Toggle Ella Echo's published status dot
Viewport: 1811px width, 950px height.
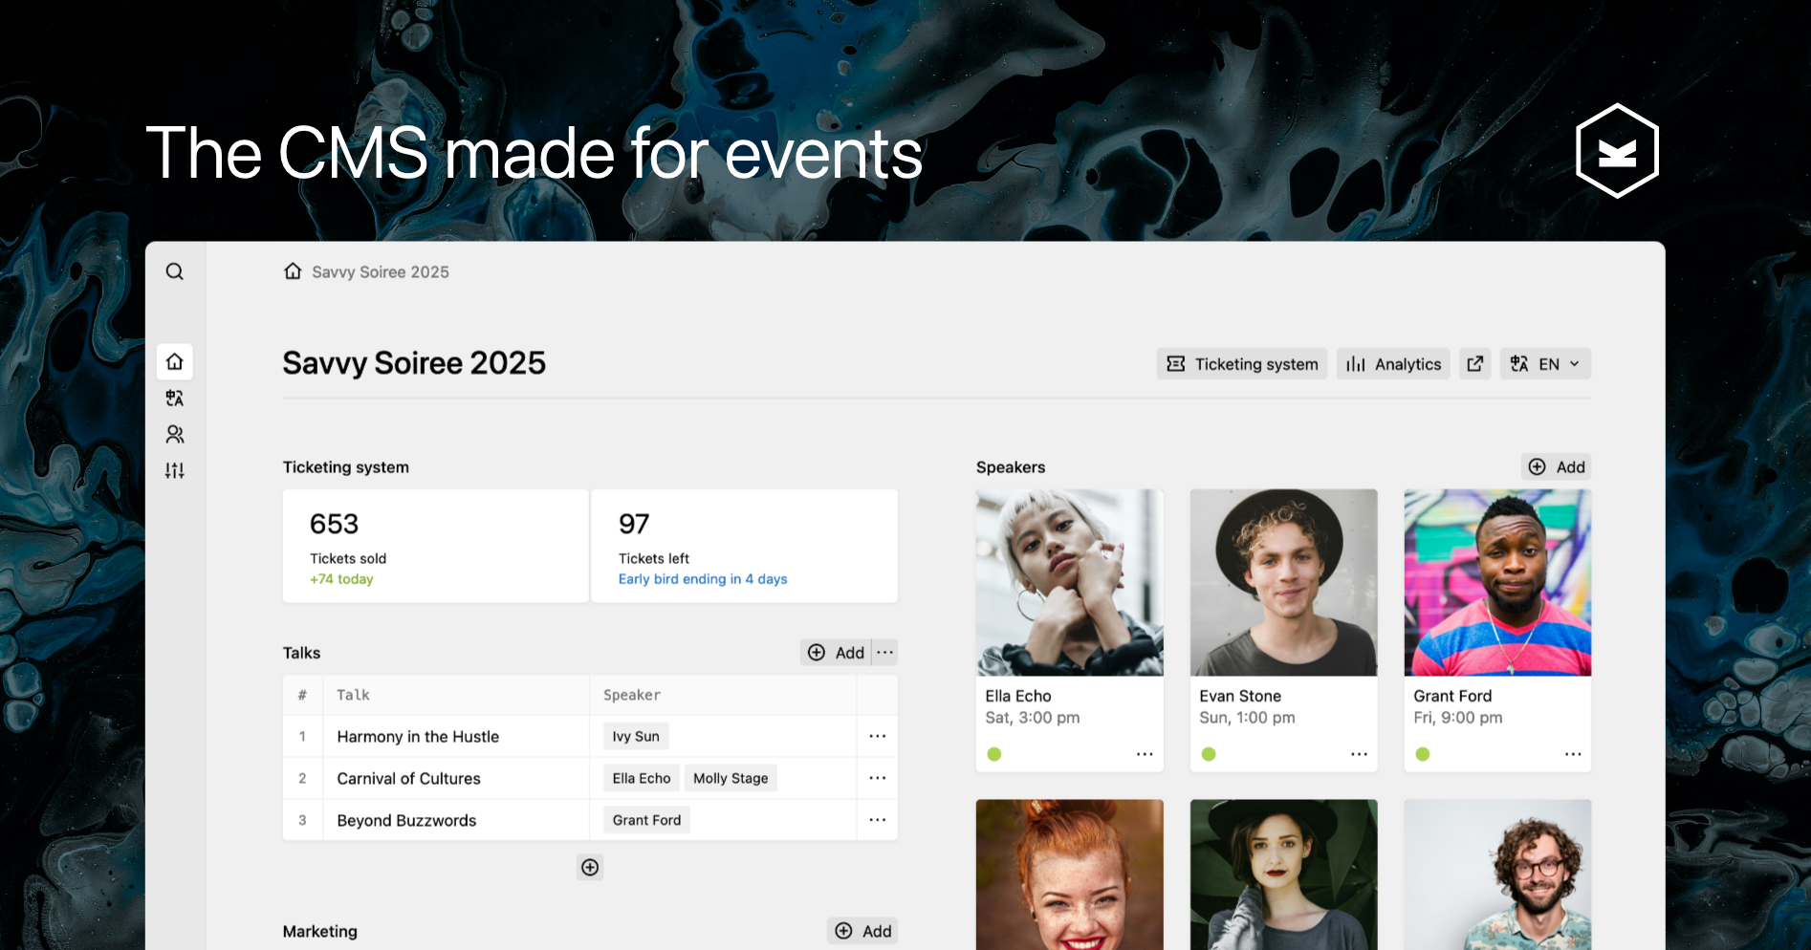(x=994, y=754)
